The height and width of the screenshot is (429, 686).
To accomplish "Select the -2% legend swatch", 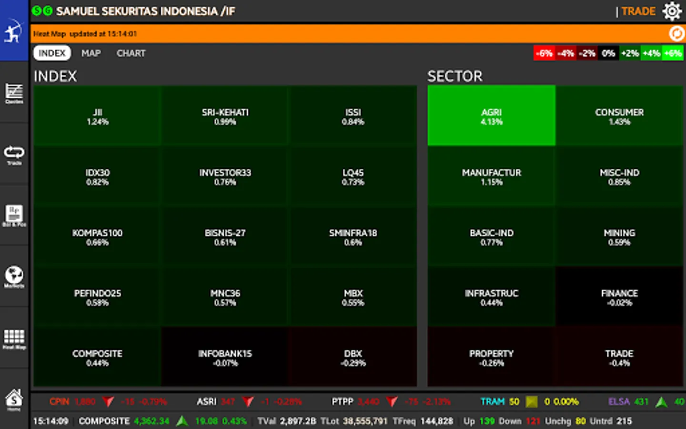I will [587, 53].
